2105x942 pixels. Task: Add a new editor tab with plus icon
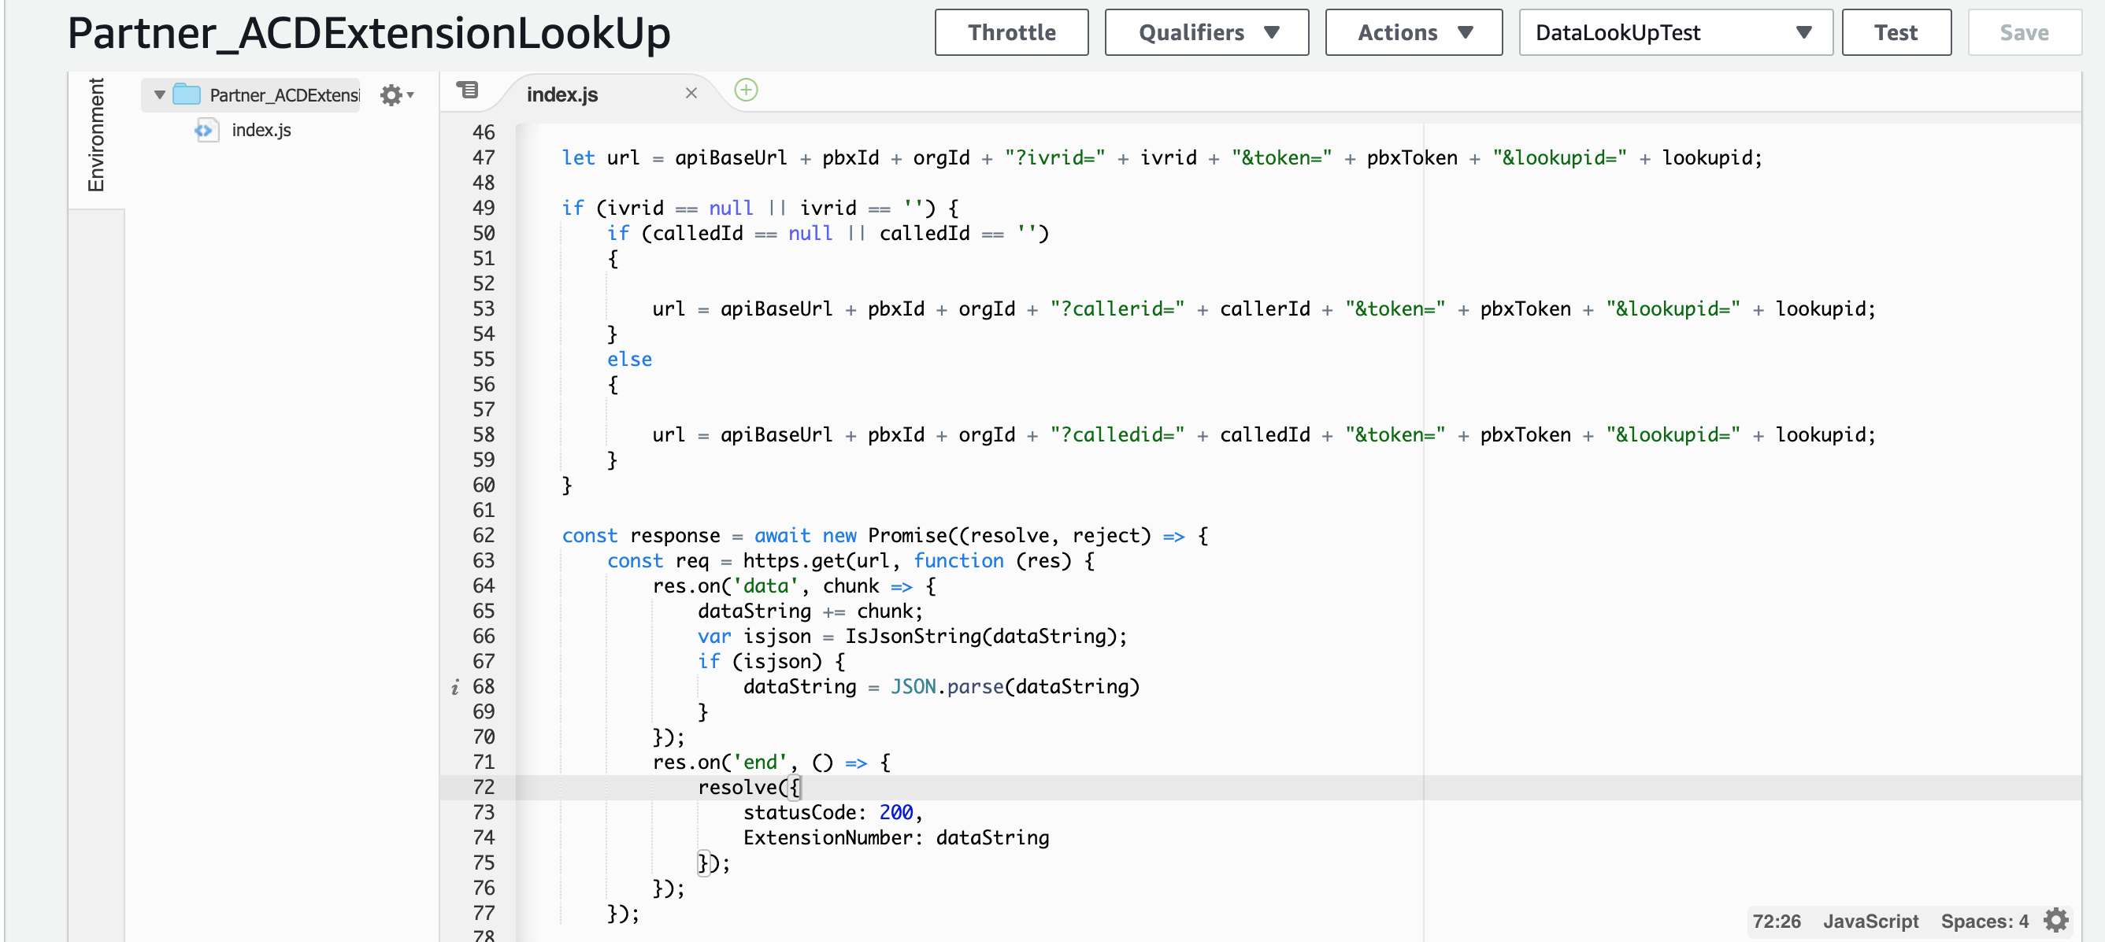point(745,90)
